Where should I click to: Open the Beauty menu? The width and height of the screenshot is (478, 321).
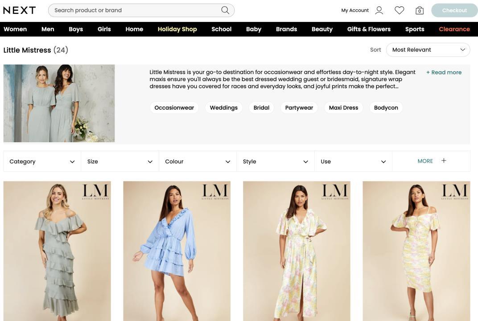(322, 29)
